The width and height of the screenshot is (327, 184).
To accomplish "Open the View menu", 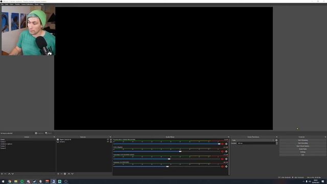I will pyautogui.click(x=11, y=4).
